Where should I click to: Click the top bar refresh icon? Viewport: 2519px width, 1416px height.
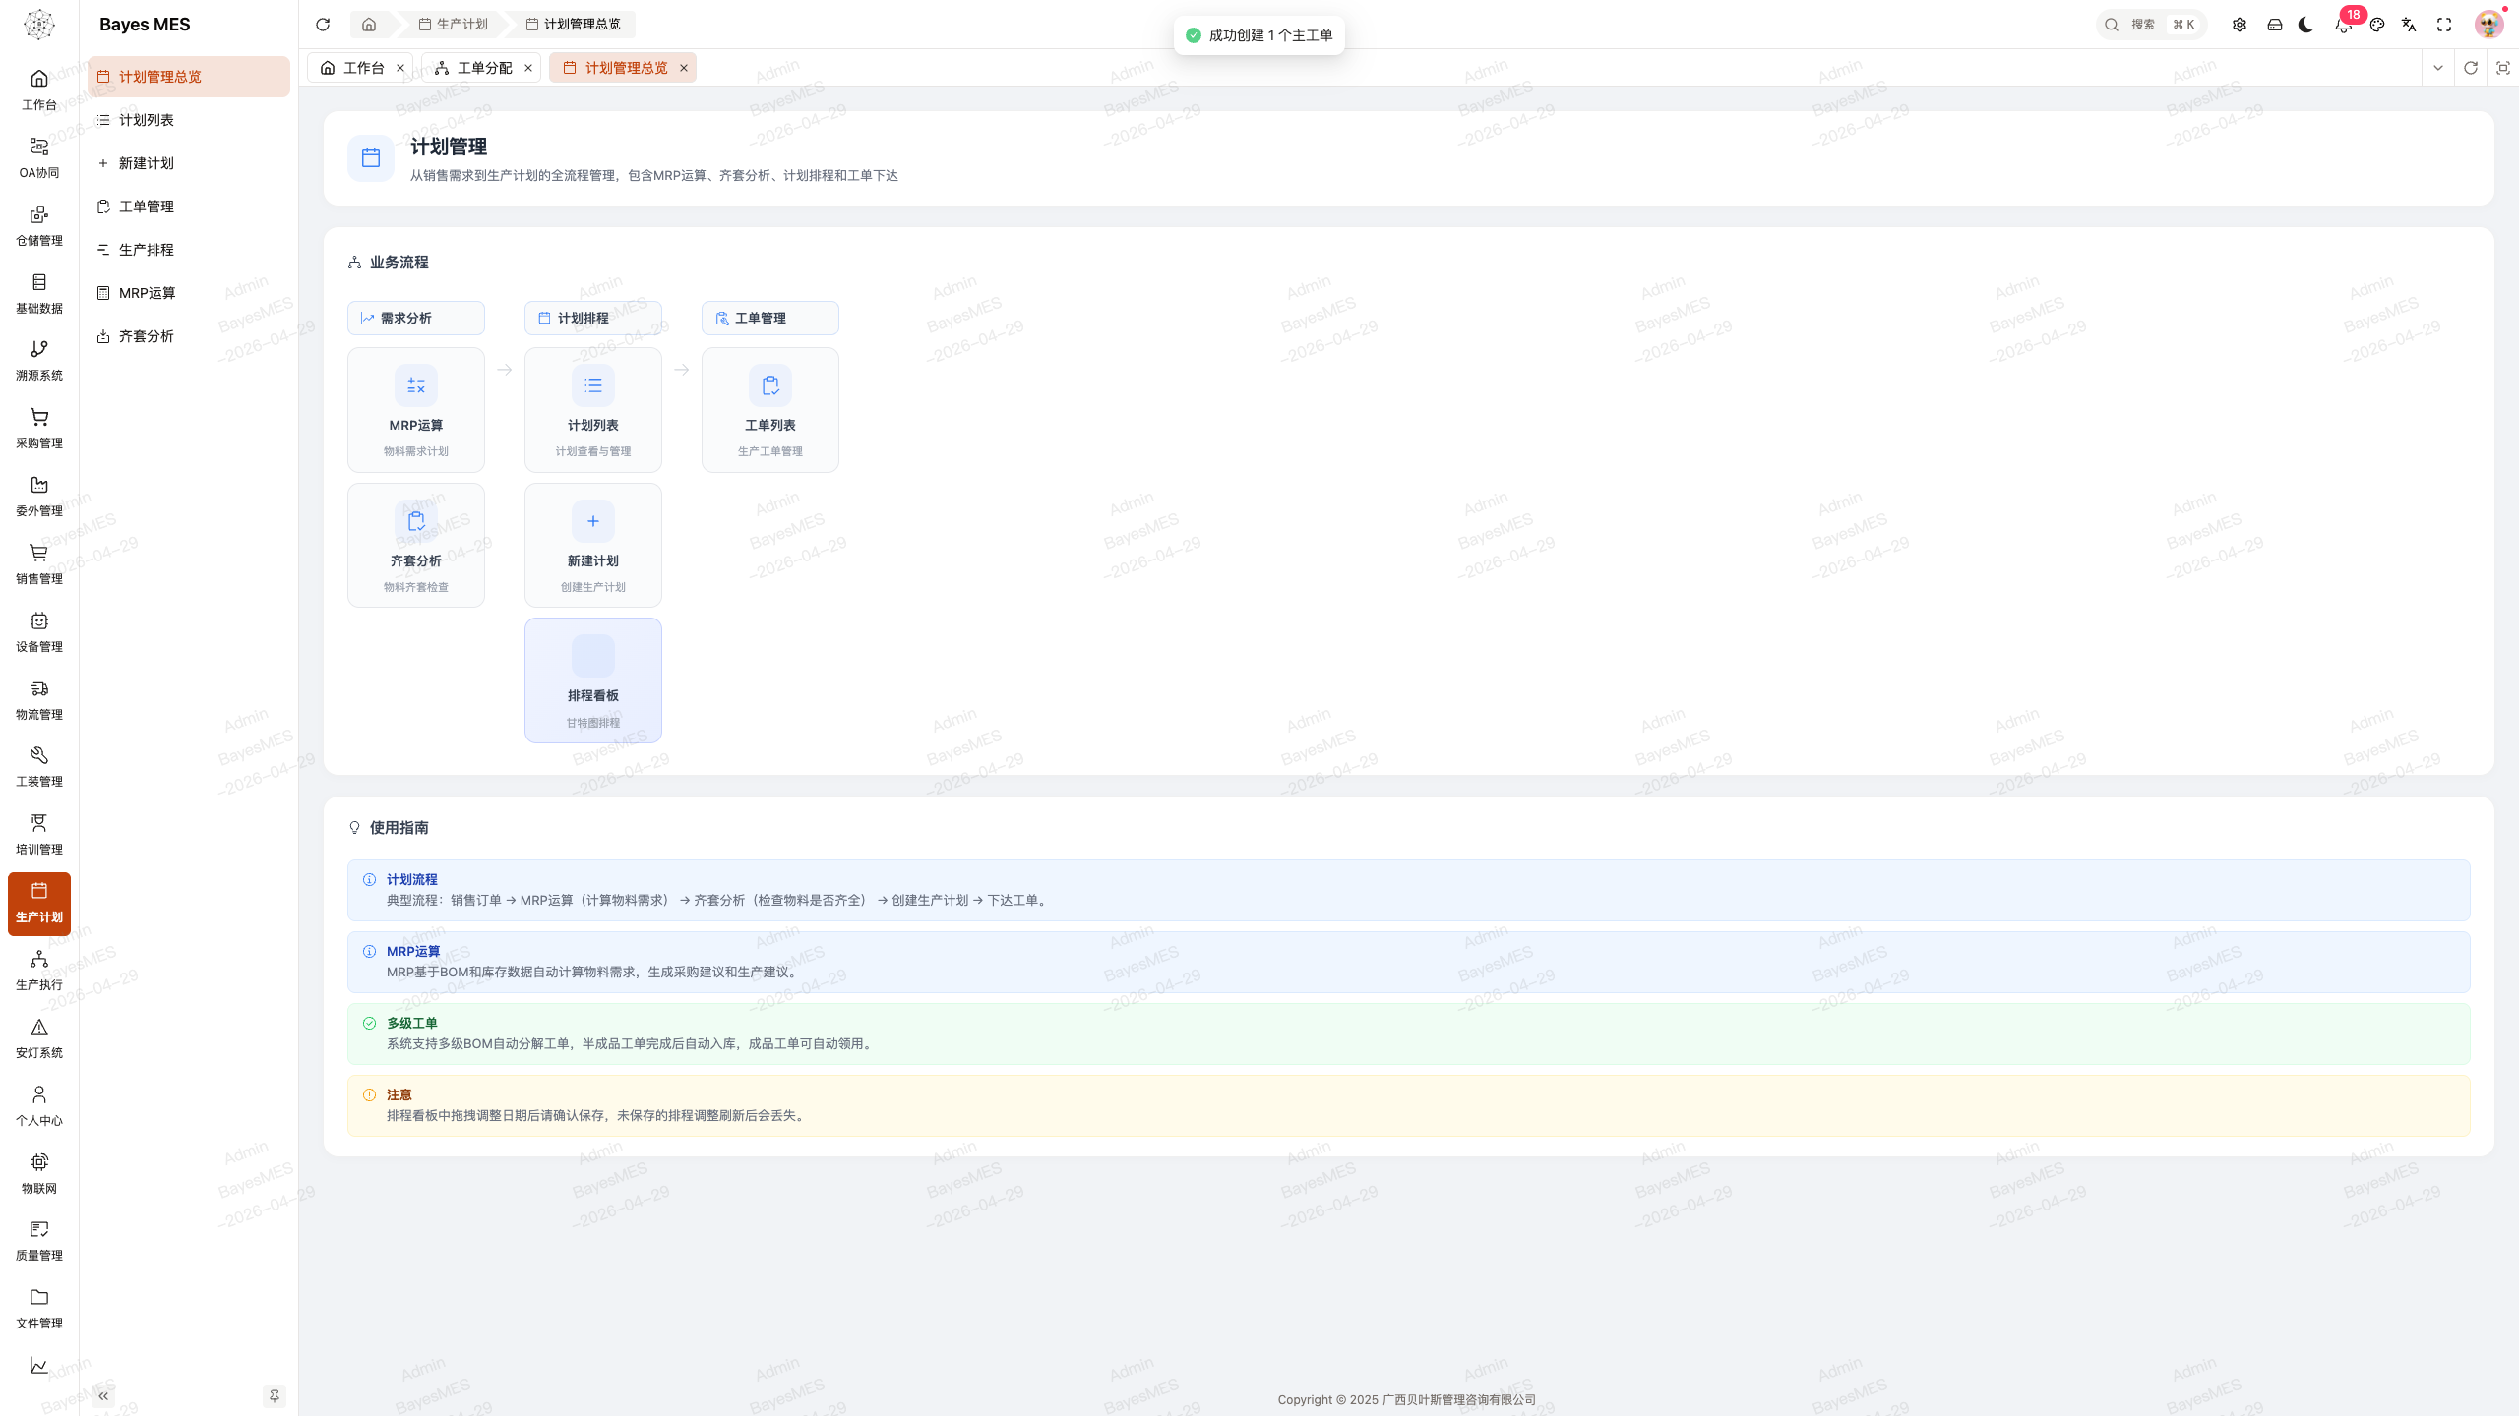click(x=323, y=25)
